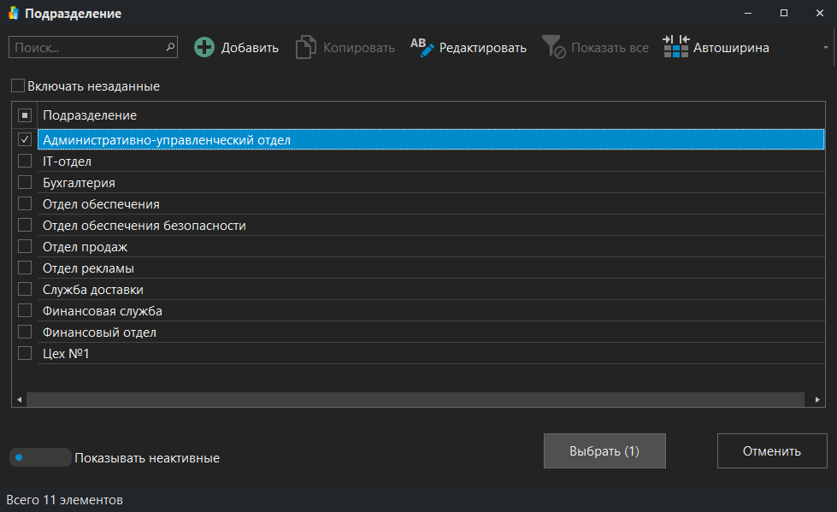Toggle the Показывать неактивные switch
This screenshot has height=512, width=837.
(x=39, y=457)
